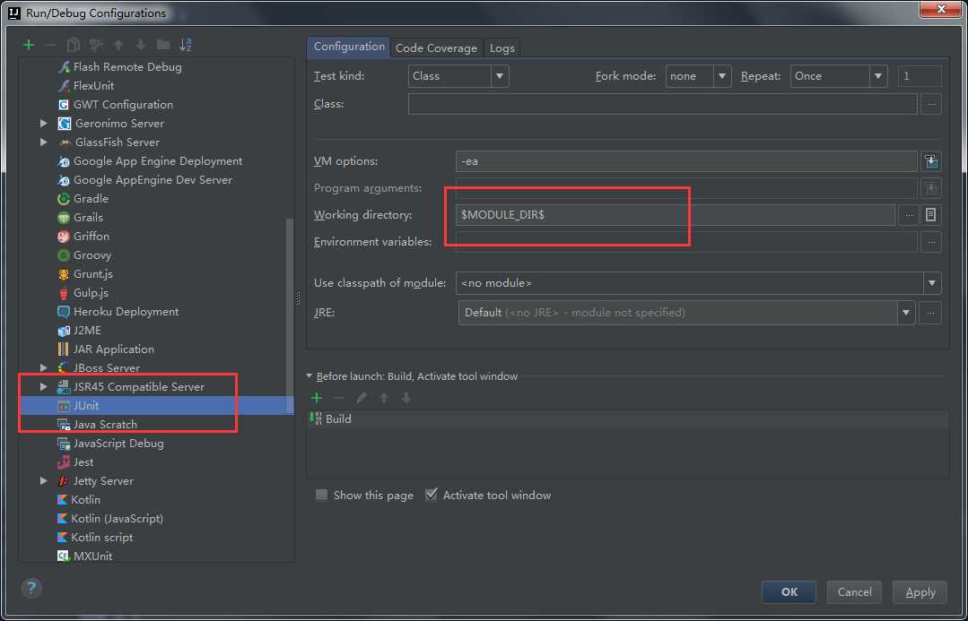Select the Gradle configuration type
968x621 pixels.
(x=91, y=199)
